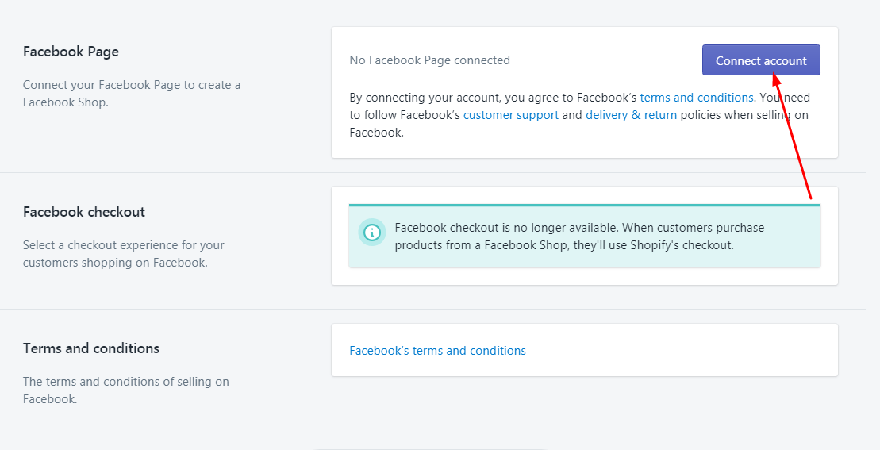Click the Connect account button
The height and width of the screenshot is (450, 880).
click(761, 60)
